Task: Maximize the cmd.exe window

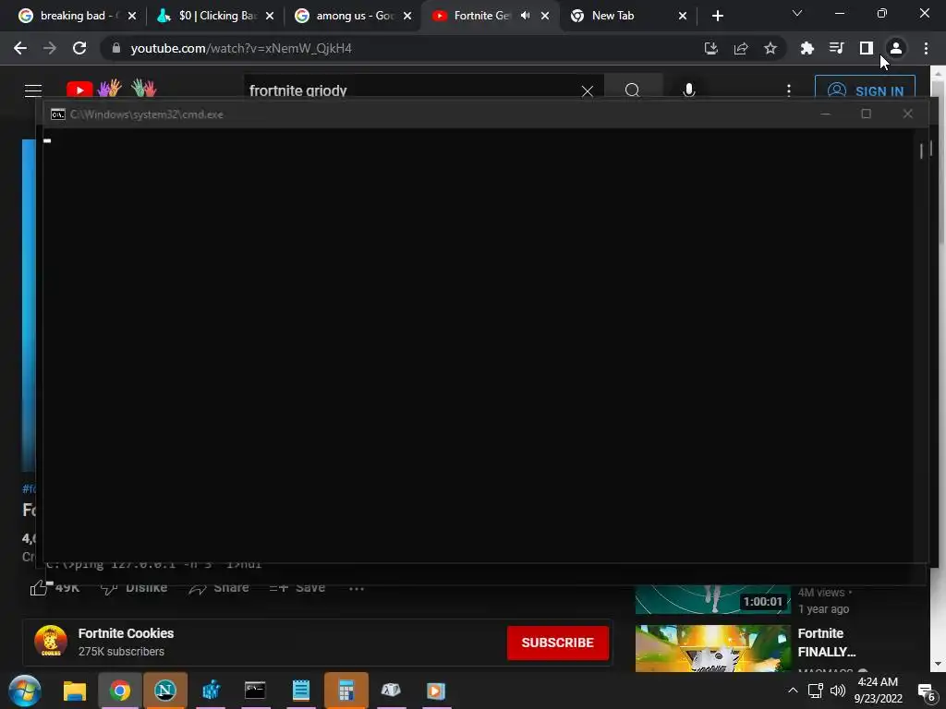Action: 866,114
